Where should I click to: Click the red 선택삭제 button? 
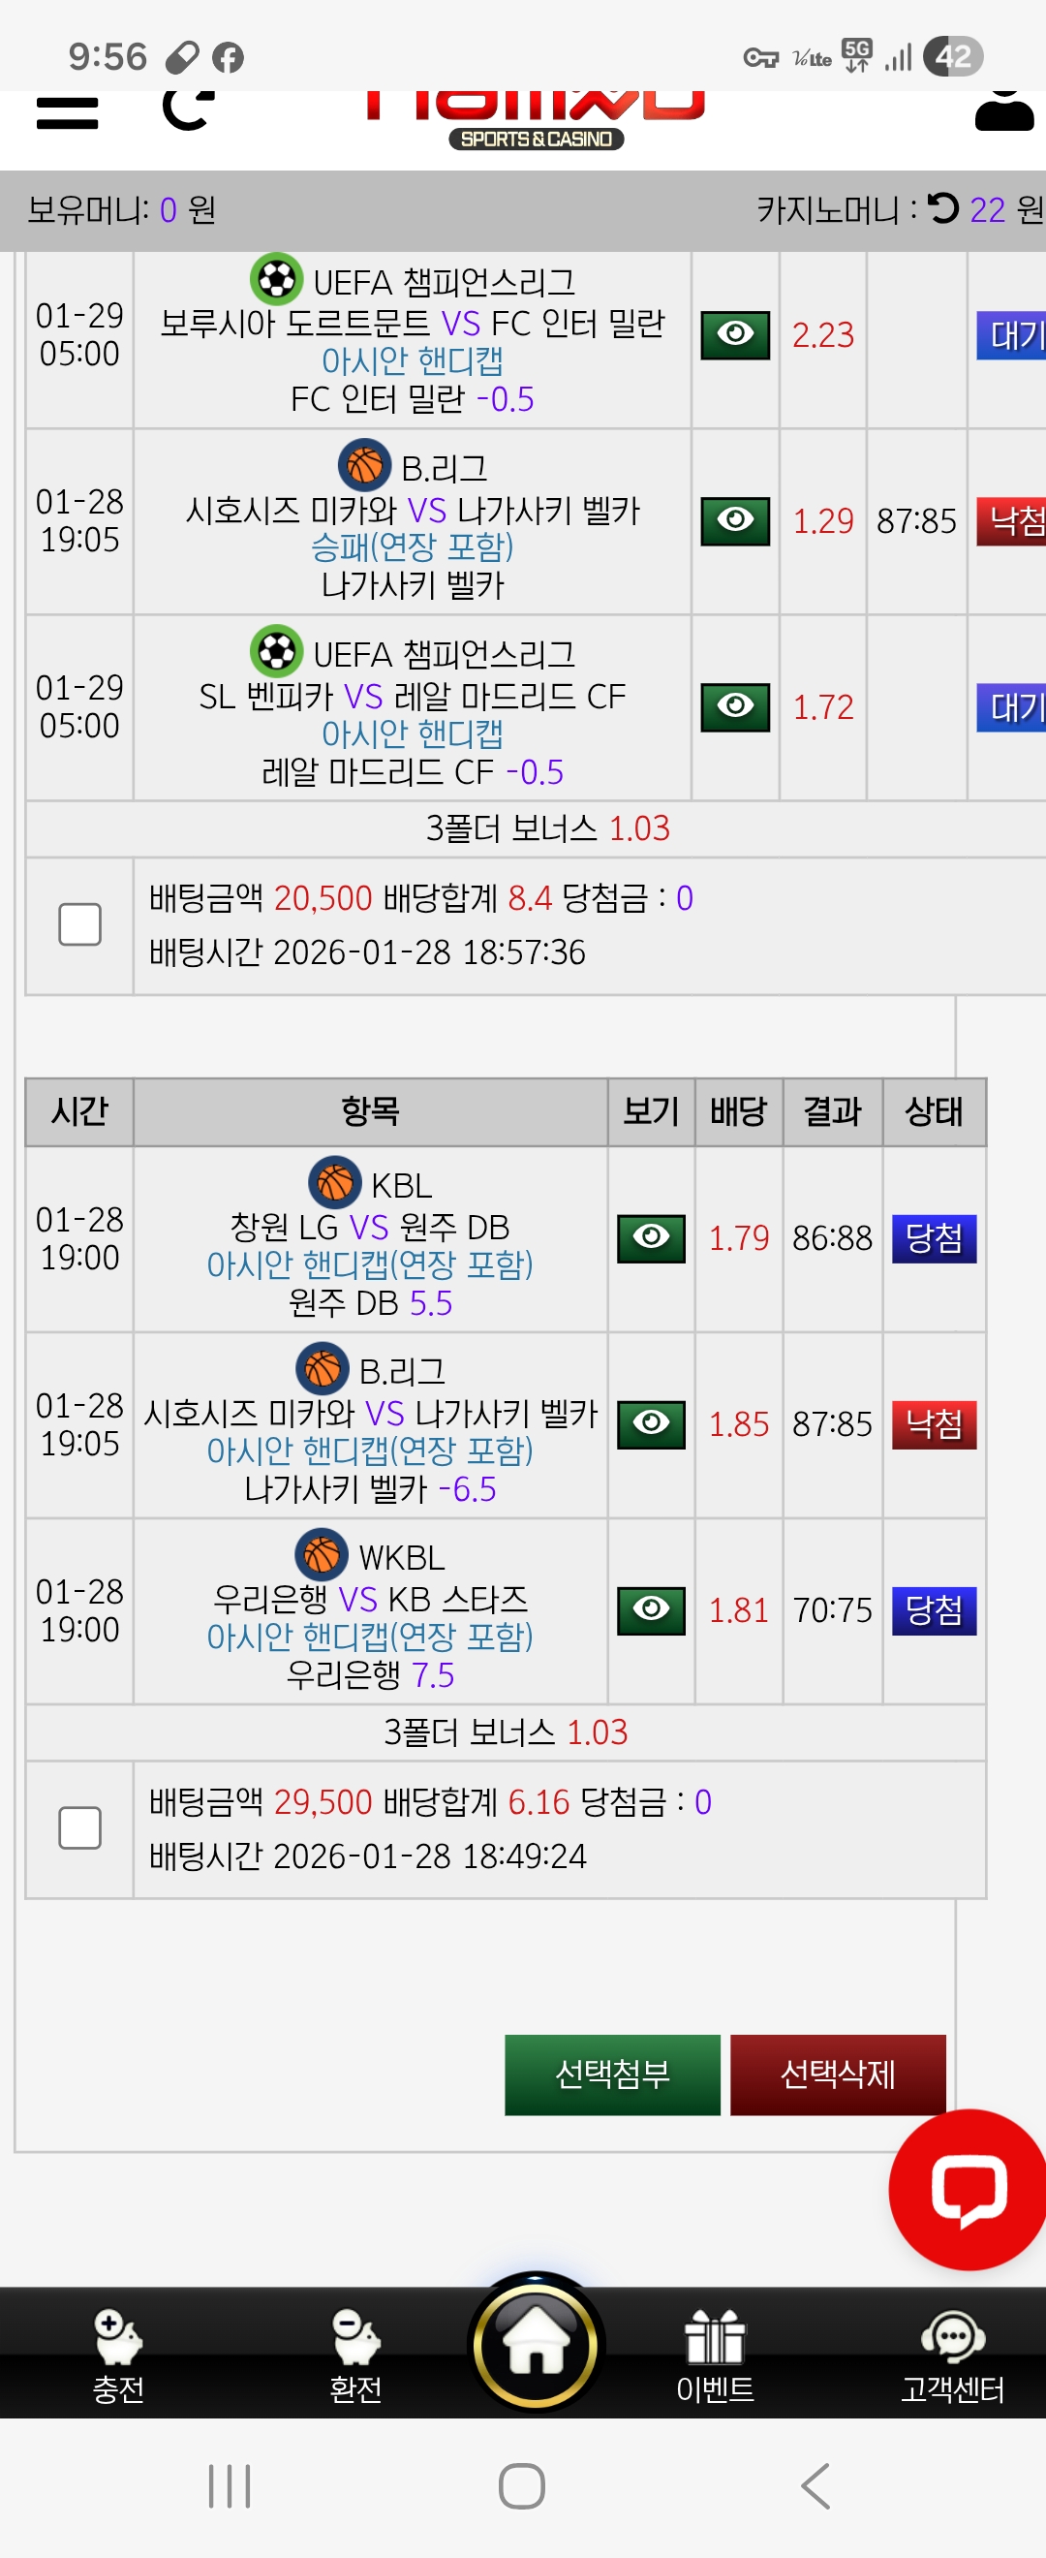click(838, 2074)
